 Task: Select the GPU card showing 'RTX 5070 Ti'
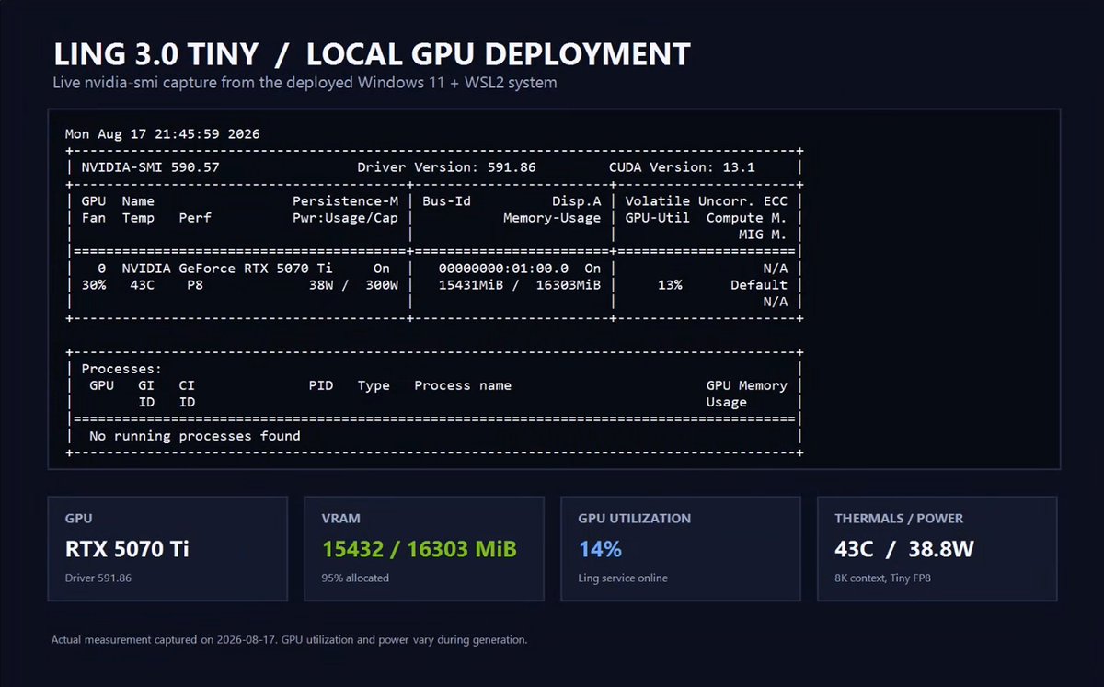click(167, 549)
